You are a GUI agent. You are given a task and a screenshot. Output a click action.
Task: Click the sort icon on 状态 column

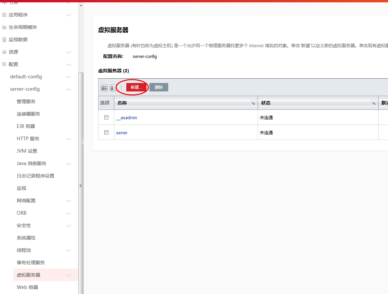click(x=374, y=103)
